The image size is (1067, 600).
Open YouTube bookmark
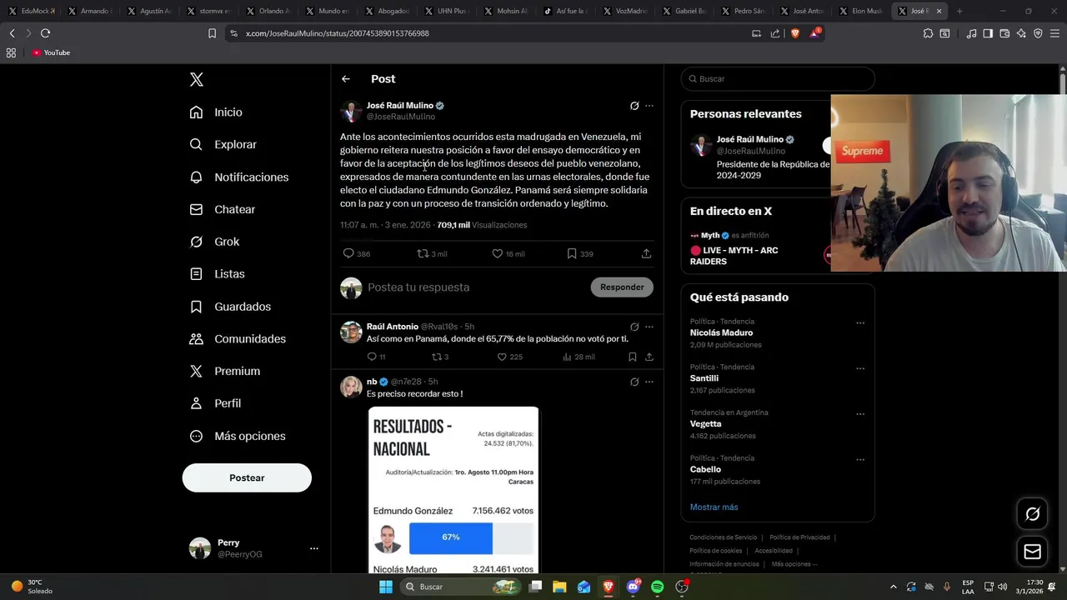pos(51,52)
